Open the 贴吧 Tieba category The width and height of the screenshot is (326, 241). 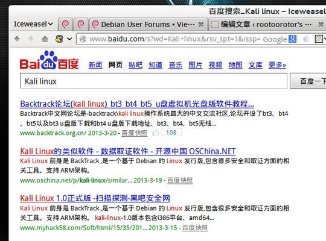(x=135, y=65)
